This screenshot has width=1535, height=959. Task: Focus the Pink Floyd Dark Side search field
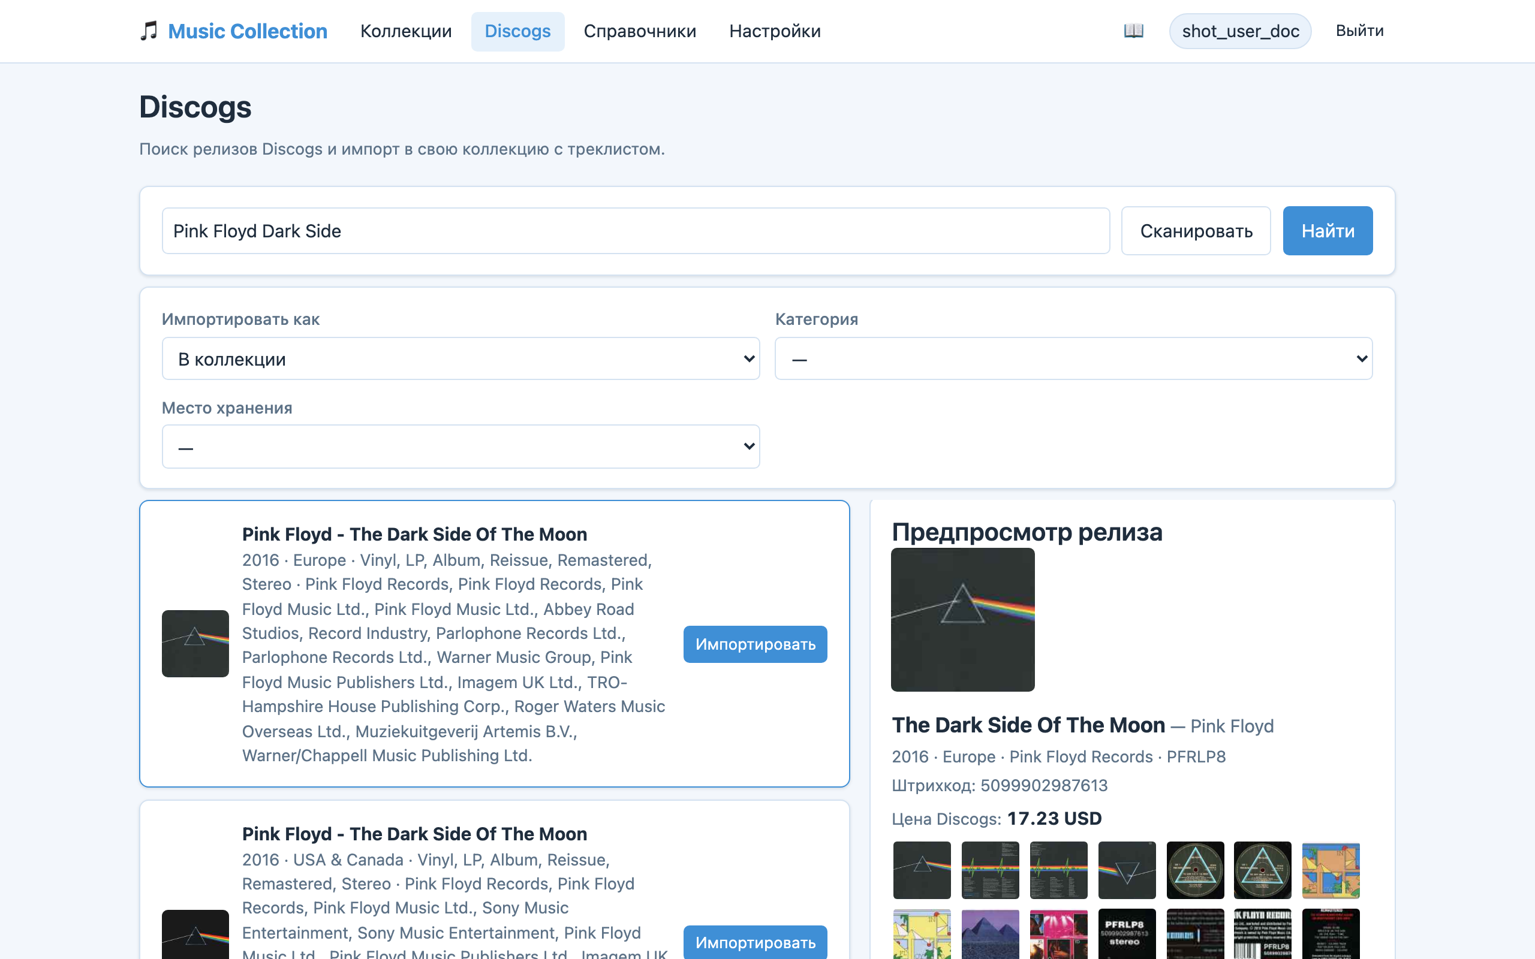click(x=636, y=231)
